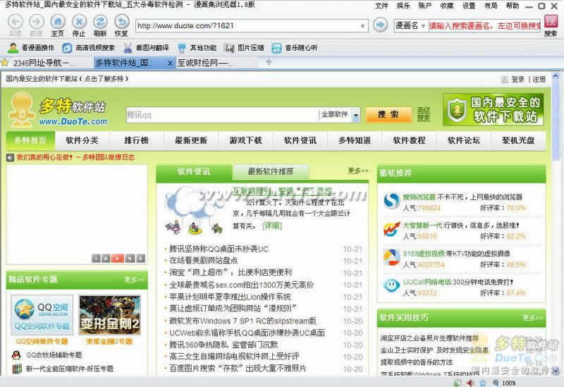
Task: Stop loading with the 停止 icon
Action: click(79, 23)
